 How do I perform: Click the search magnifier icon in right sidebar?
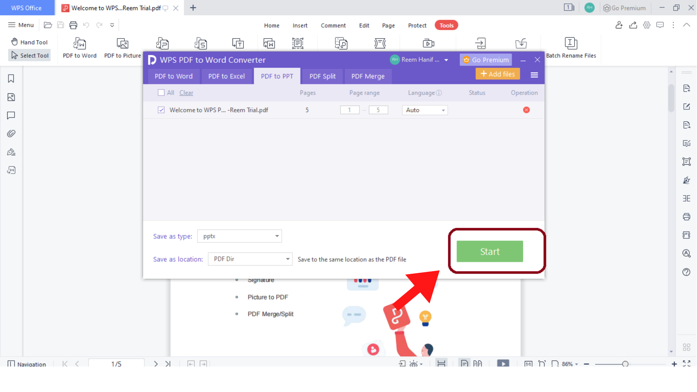tap(686, 253)
